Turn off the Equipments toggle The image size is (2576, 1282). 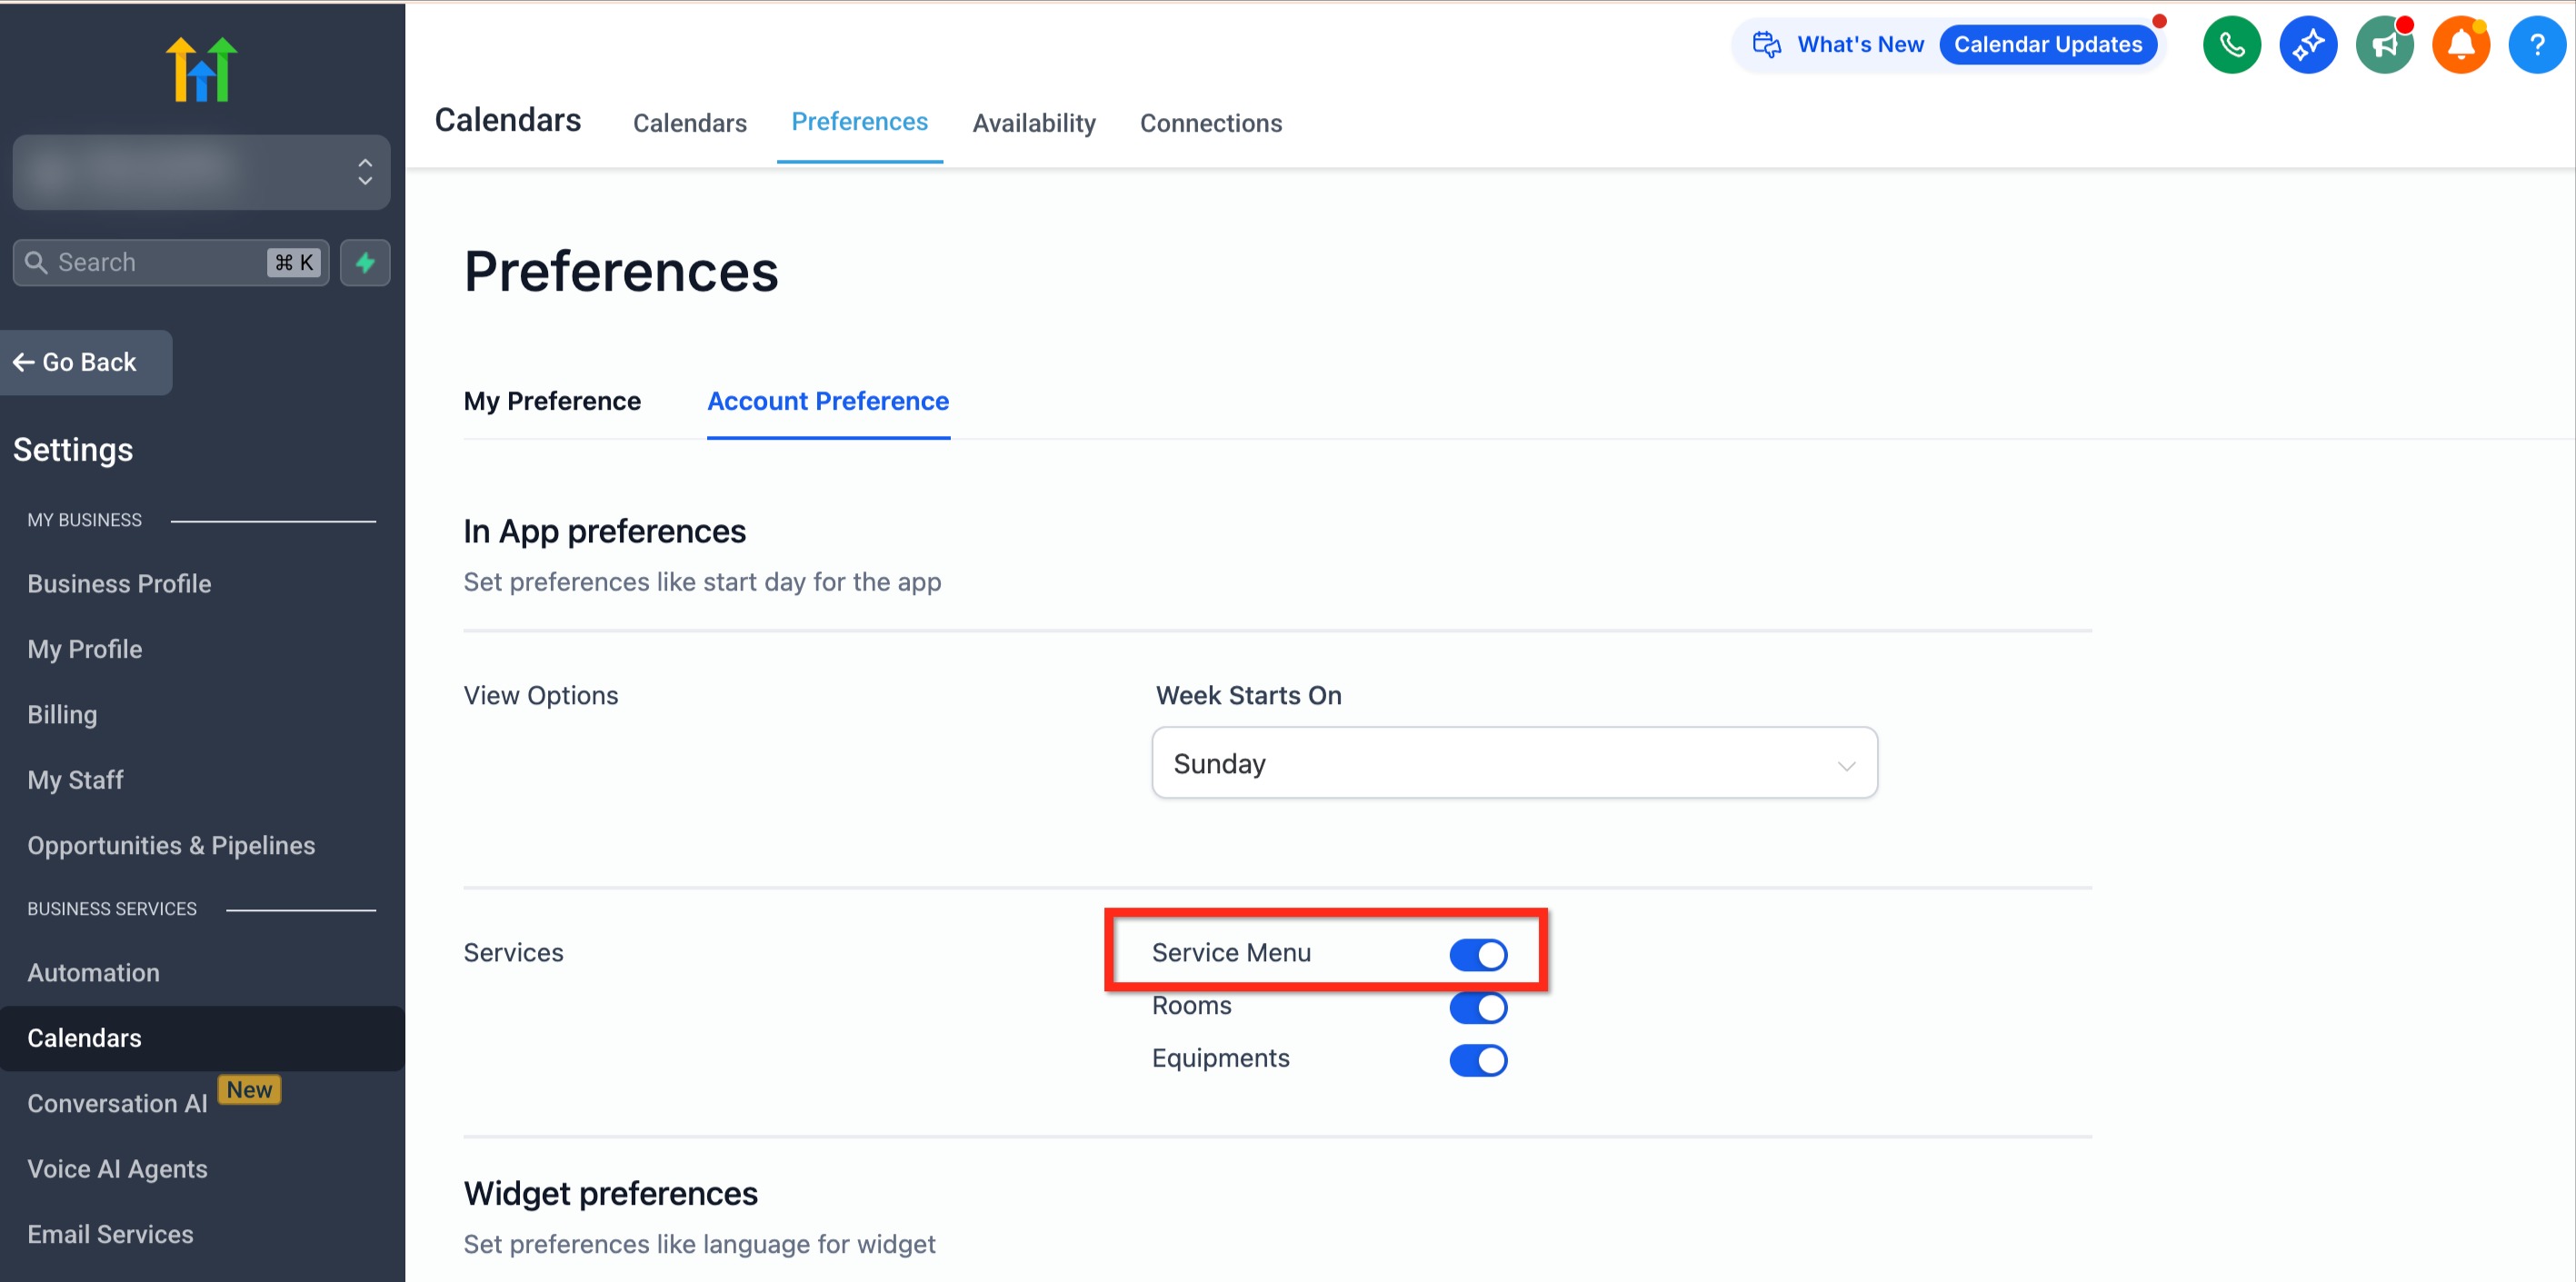point(1478,1059)
